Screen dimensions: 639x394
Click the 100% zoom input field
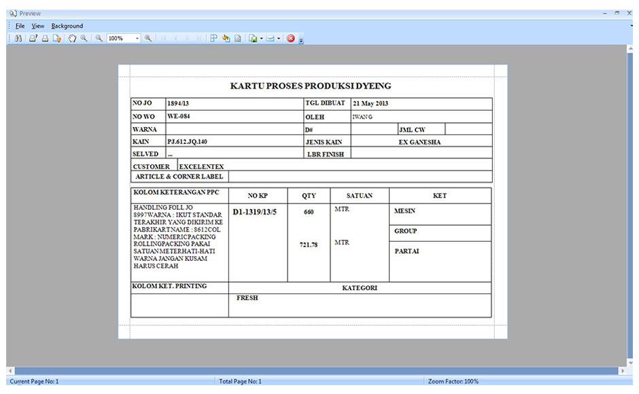pos(119,39)
